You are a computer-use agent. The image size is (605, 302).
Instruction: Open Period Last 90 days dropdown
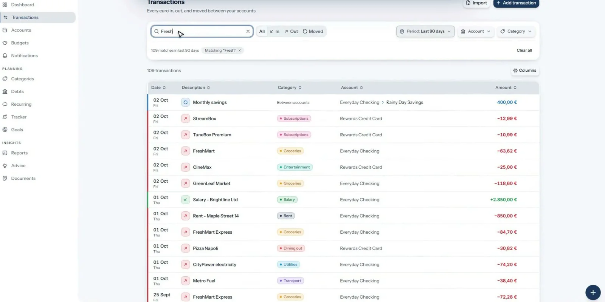coord(425,31)
